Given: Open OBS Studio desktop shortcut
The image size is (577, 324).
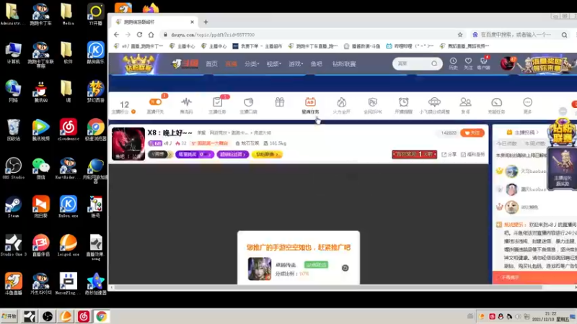Looking at the screenshot, I should click(x=13, y=168).
